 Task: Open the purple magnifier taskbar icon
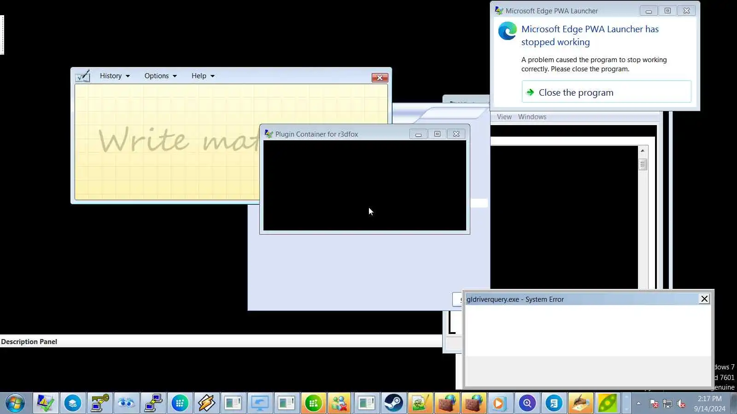[x=527, y=403]
